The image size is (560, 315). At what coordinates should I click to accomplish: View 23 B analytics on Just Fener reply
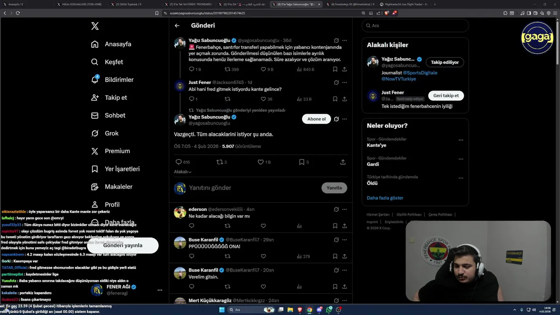(304, 99)
